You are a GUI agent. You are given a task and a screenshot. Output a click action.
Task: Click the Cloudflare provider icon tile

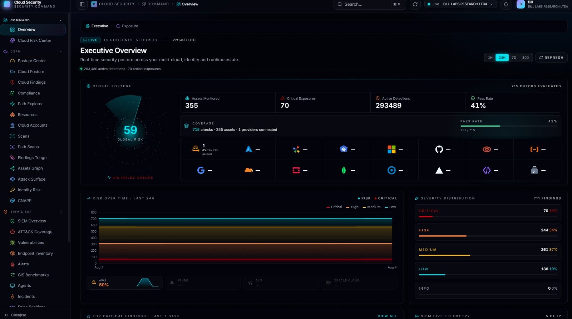coord(249,170)
